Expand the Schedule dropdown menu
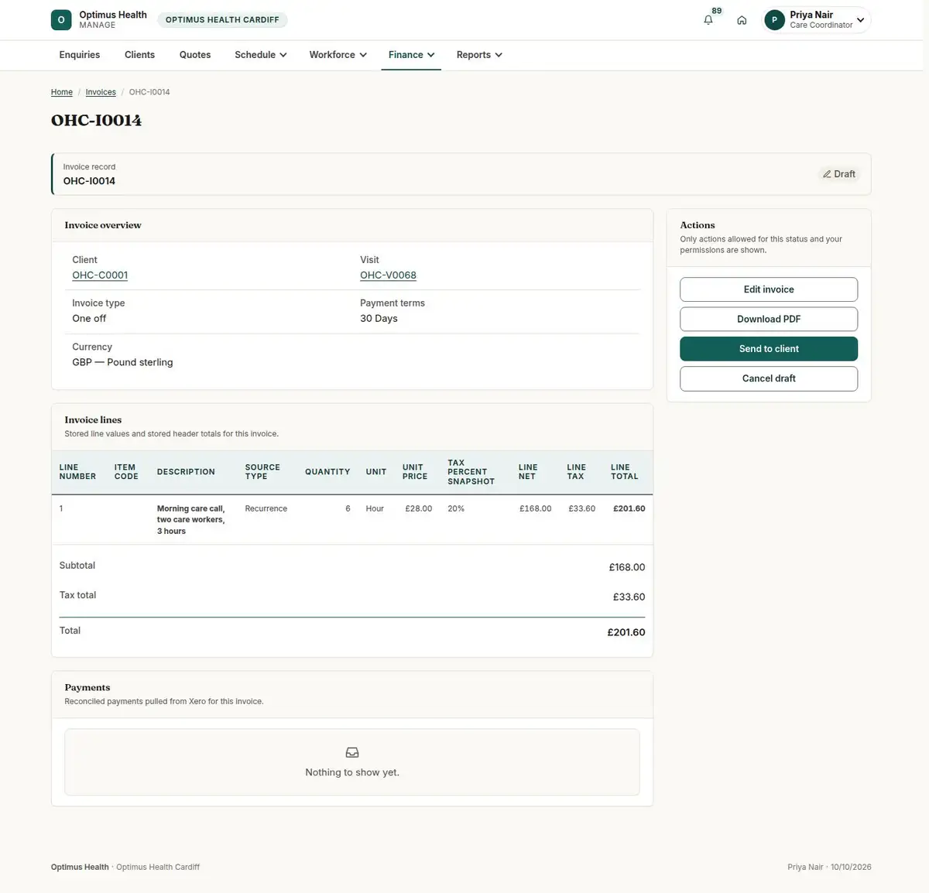This screenshot has width=929, height=893. (x=261, y=55)
